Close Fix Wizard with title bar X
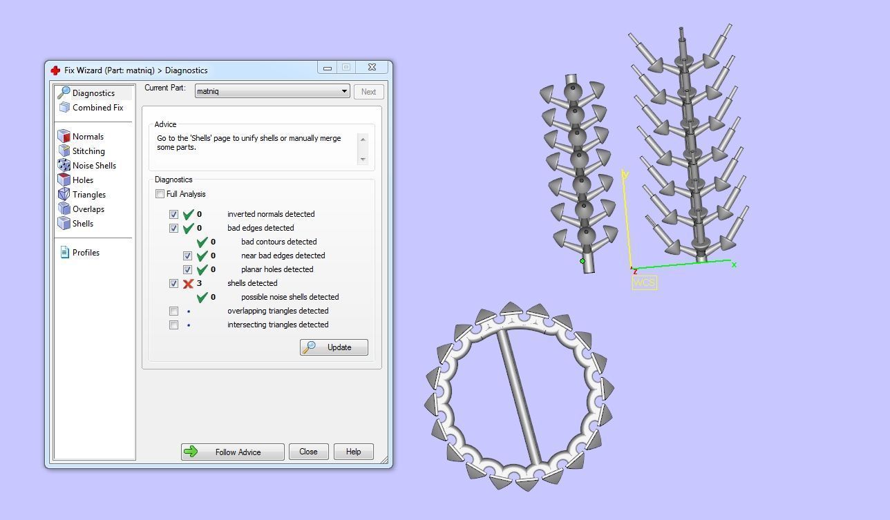This screenshot has width=890, height=520. pos(372,68)
